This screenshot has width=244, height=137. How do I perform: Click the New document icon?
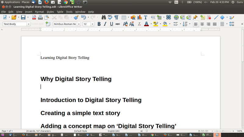click(5, 17)
